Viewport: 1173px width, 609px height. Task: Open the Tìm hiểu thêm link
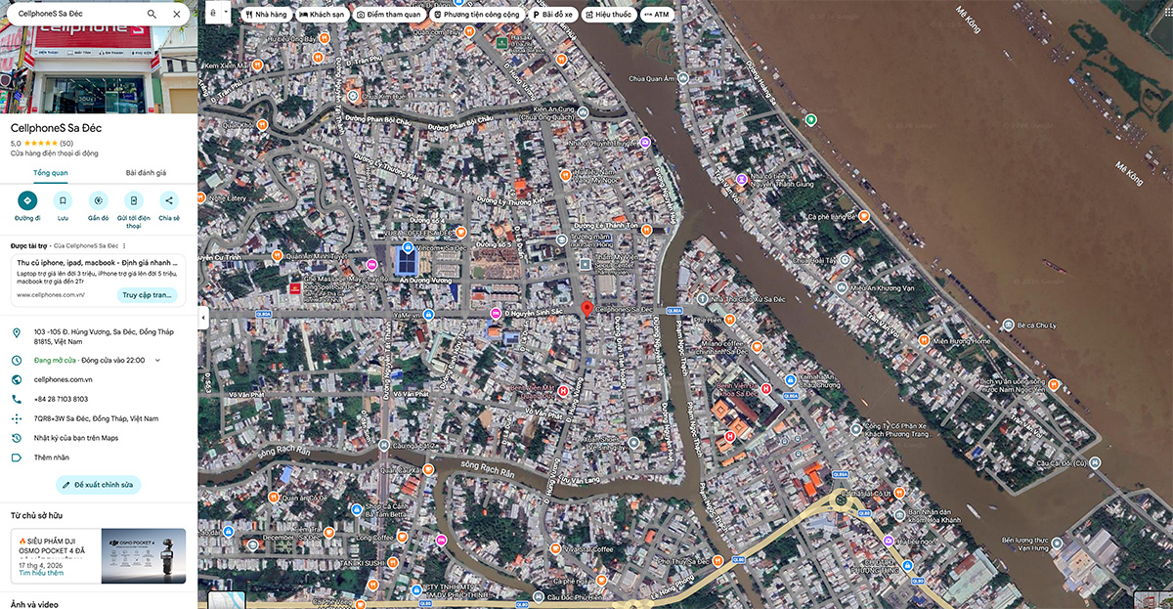pyautogui.click(x=40, y=573)
